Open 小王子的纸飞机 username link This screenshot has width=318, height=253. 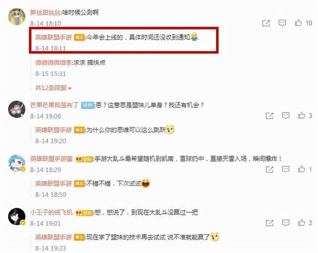click(x=51, y=212)
